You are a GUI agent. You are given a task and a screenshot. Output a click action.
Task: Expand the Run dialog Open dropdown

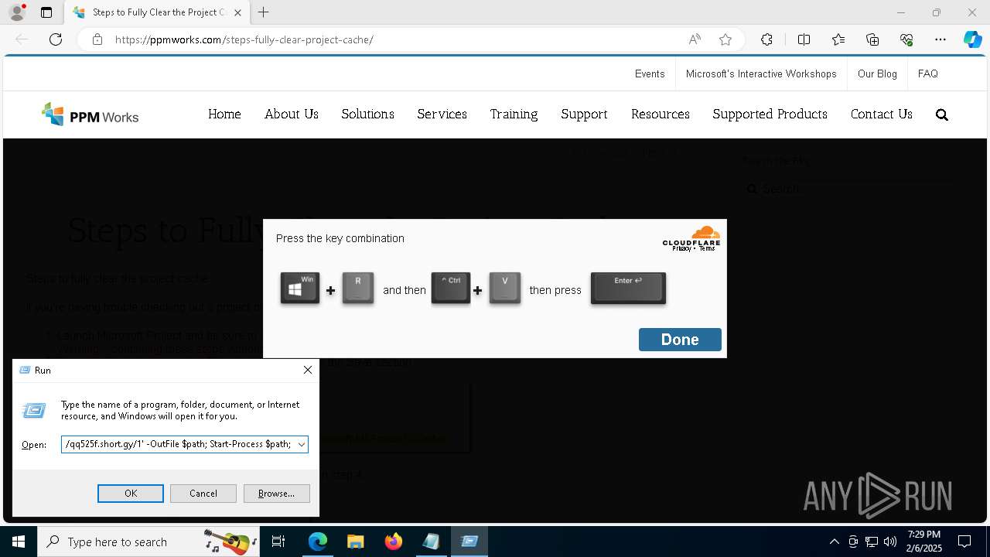302,444
